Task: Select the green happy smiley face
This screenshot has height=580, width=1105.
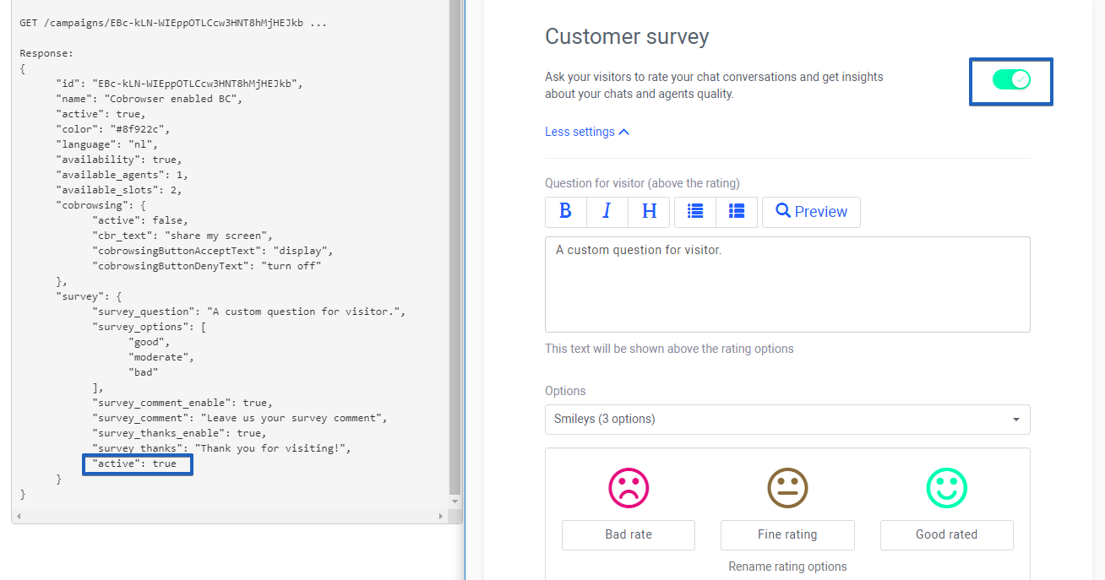Action: coord(946,488)
